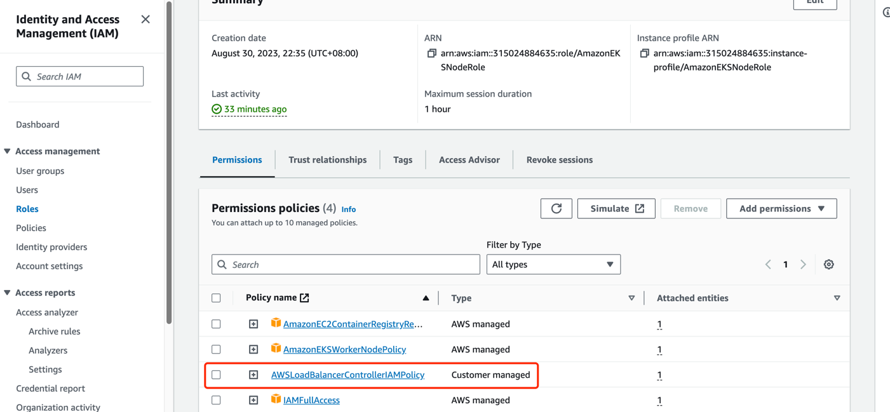
Task: Toggle the select-all policies checkbox
Action: pyautogui.click(x=216, y=298)
